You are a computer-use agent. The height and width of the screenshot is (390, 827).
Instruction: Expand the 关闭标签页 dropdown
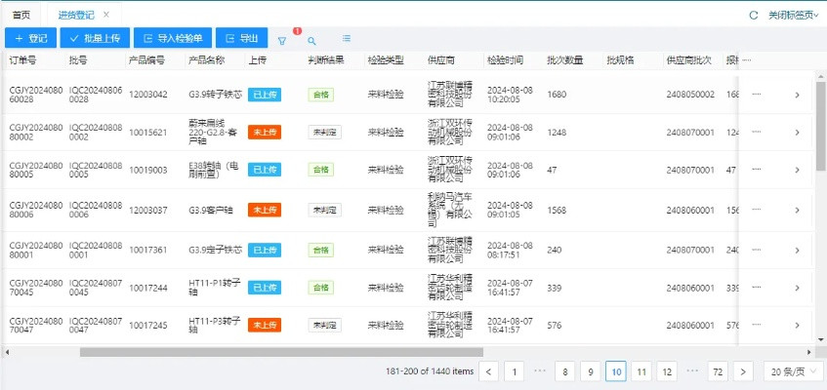pos(792,15)
